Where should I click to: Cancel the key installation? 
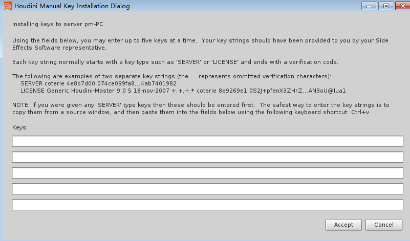[383, 225]
